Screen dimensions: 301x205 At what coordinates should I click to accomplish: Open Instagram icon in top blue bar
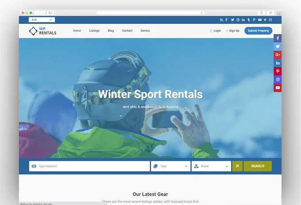point(270,20)
